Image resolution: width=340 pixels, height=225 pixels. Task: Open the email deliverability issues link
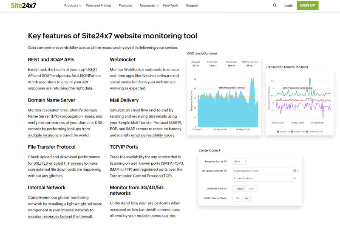[x=153, y=135]
